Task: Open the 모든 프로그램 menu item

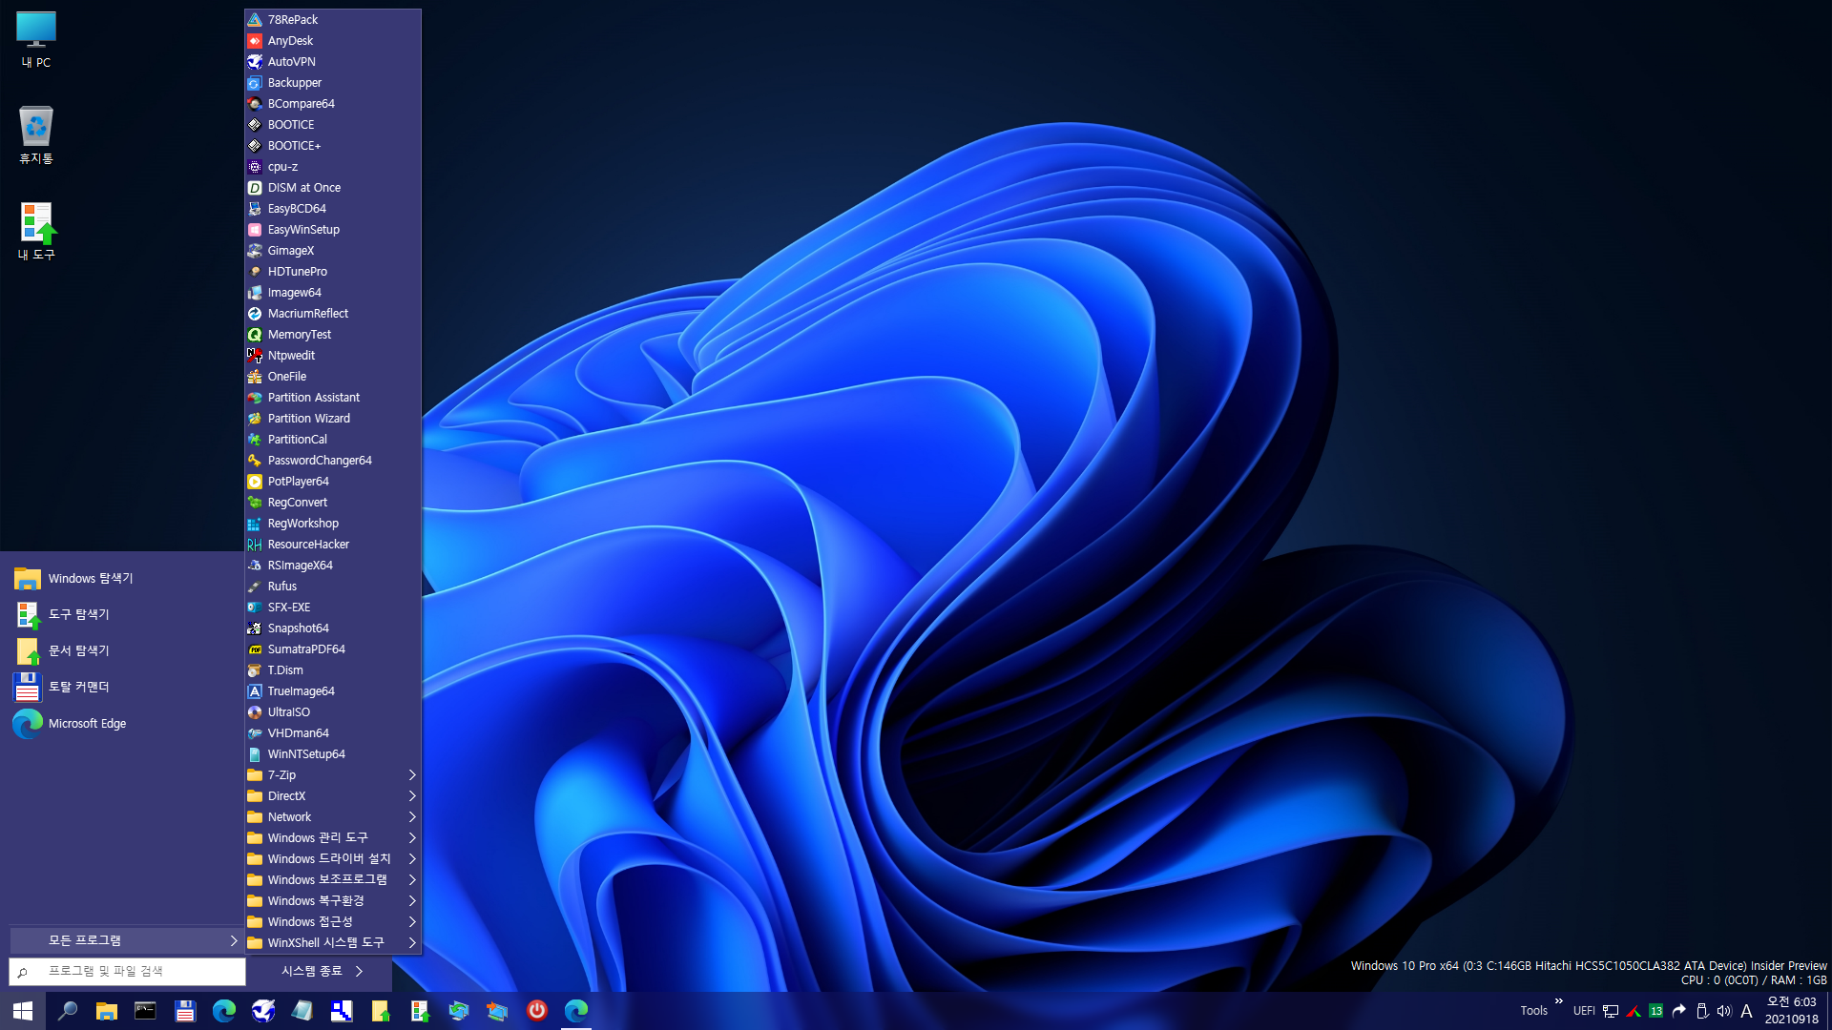Action: tap(126, 940)
